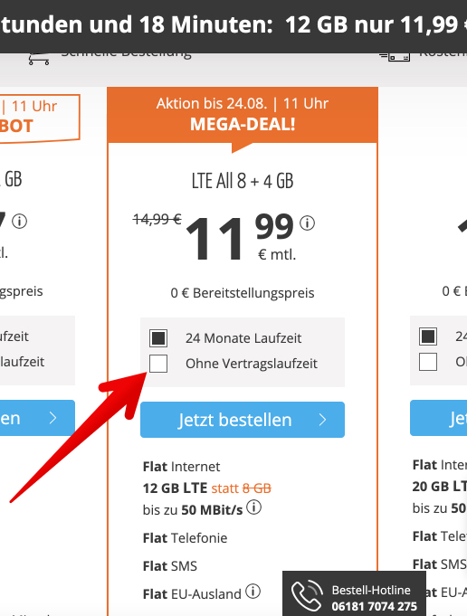
Task: Click the top countdown banner 12 GB nur 11,99
Action: tap(233, 24)
